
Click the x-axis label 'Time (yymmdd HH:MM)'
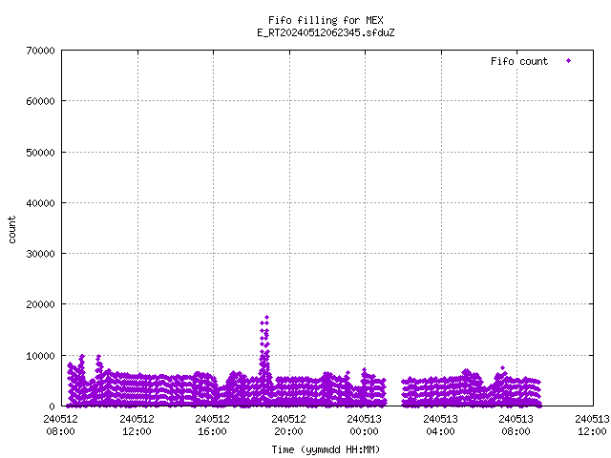(x=326, y=449)
